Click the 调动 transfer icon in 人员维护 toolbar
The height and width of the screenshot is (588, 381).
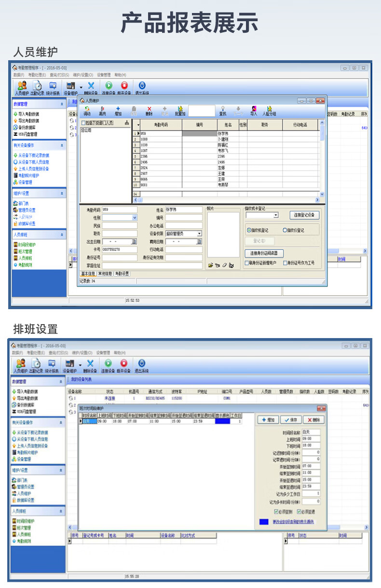[x=87, y=110]
